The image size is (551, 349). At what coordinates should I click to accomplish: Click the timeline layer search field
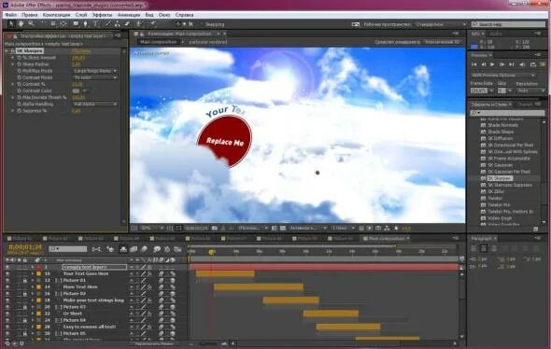pos(68,249)
